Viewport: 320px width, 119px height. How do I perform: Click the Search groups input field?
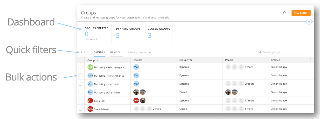point(284,52)
